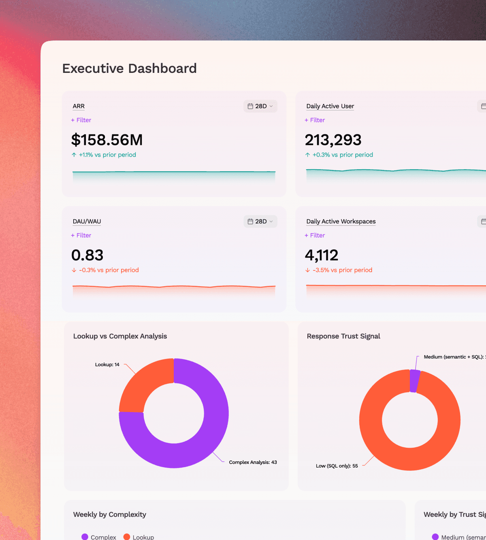Toggle the Lookup series in Weekly by Complexity legend
The height and width of the screenshot is (540, 486).
pos(139,537)
